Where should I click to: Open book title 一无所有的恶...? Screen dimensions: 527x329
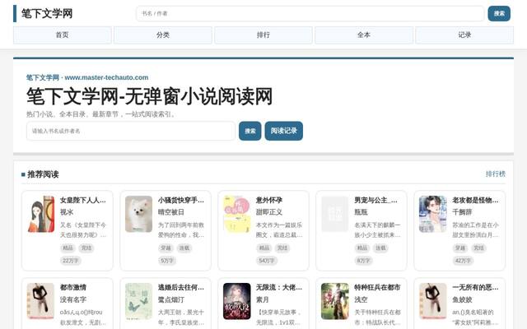(475, 287)
